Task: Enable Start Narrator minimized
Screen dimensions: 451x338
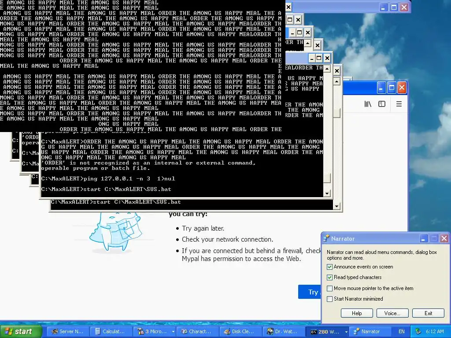Action: [329, 299]
